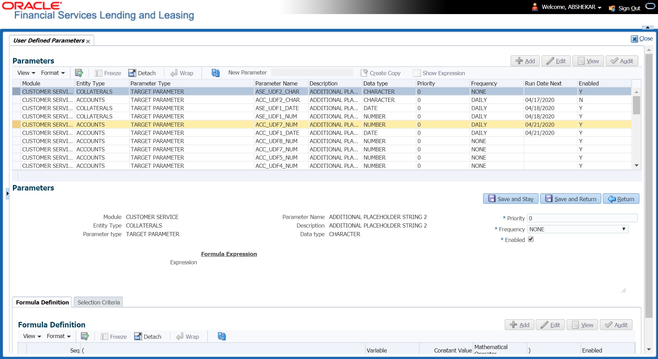The height and width of the screenshot is (359, 658).
Task: Click Wrap in Parameters toolbar
Action: [182, 73]
